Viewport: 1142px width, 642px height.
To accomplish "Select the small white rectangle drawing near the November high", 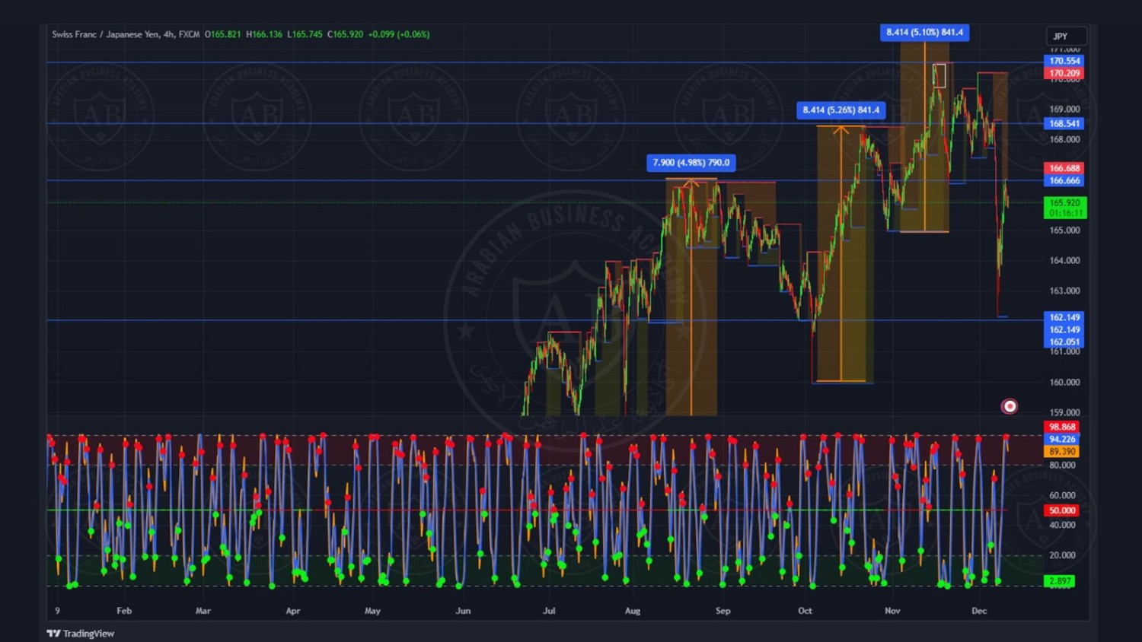I will [x=939, y=75].
